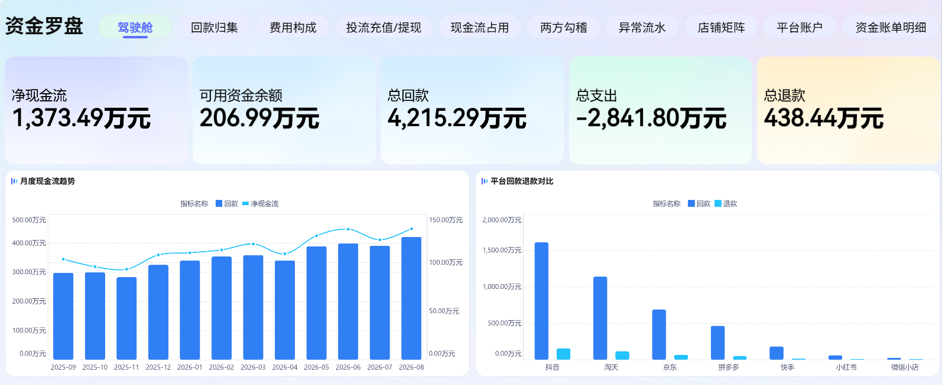Toggle 净现金流 legend swatch in trend chart
This screenshot has height=385, width=942.
pyautogui.click(x=245, y=203)
